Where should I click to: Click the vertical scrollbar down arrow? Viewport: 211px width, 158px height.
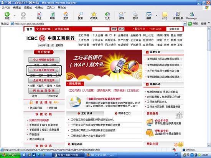(209, 145)
